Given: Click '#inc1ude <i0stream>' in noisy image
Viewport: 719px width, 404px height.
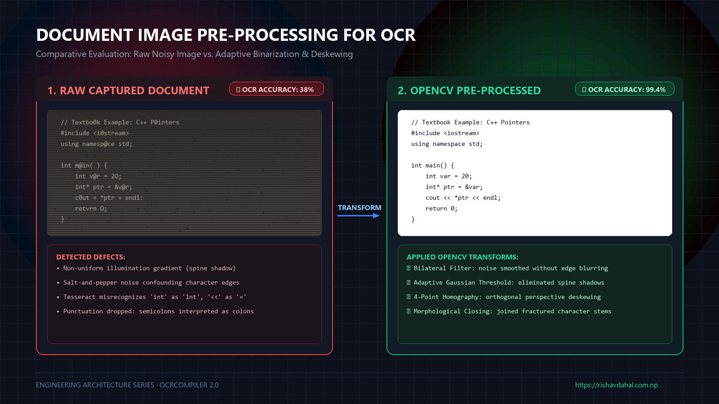Looking at the screenshot, I should (x=95, y=133).
